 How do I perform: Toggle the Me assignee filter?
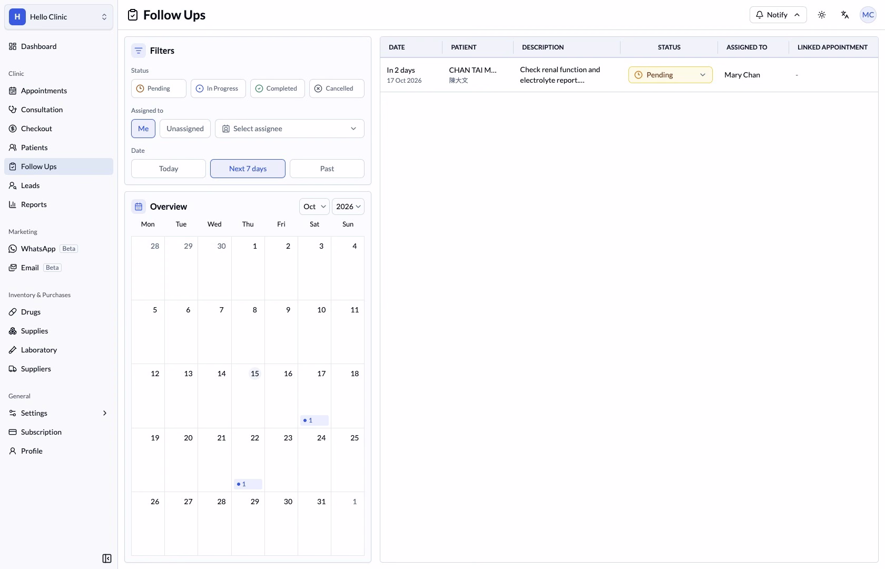(x=143, y=129)
